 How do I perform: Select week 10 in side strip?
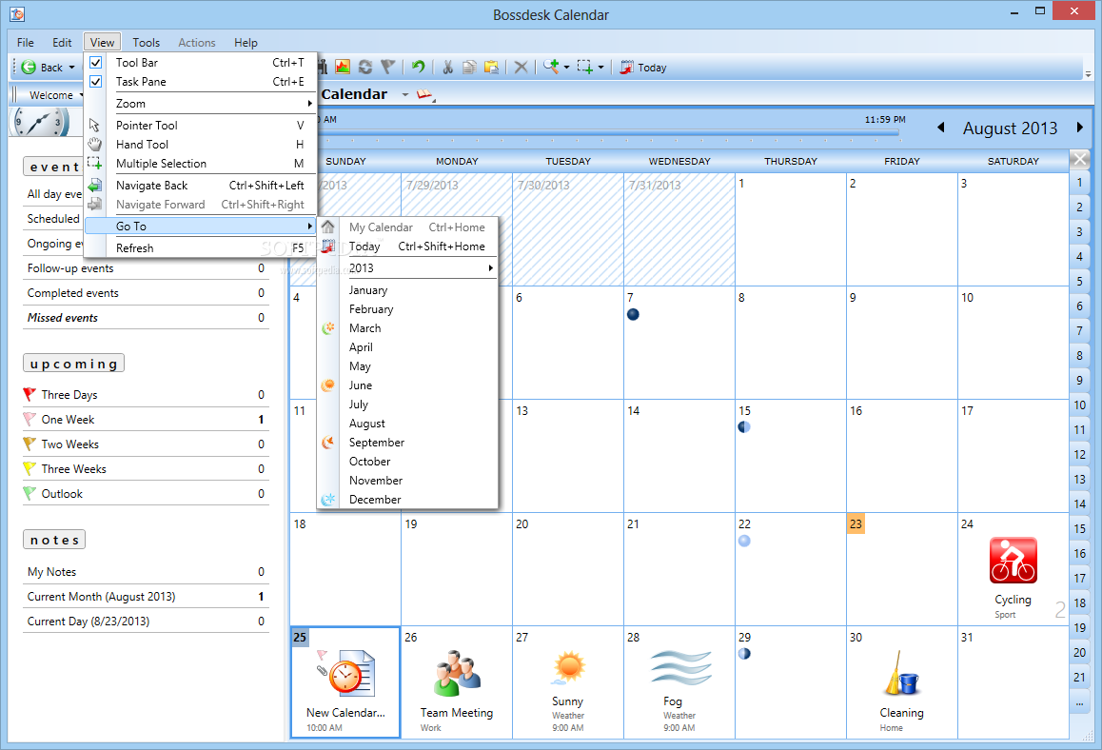coord(1079,405)
